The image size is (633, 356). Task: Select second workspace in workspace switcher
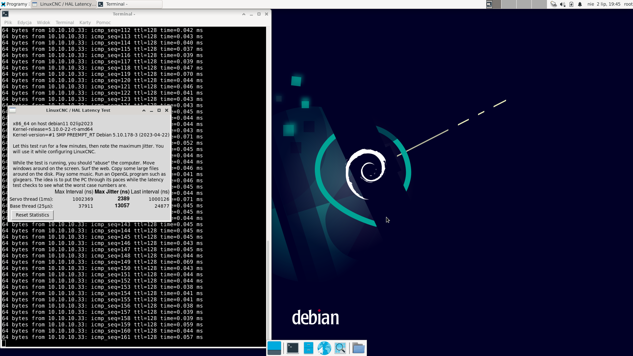(509, 4)
